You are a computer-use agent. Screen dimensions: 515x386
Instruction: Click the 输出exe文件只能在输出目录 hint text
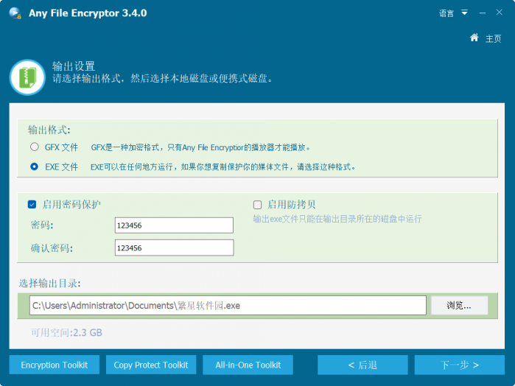click(x=337, y=219)
